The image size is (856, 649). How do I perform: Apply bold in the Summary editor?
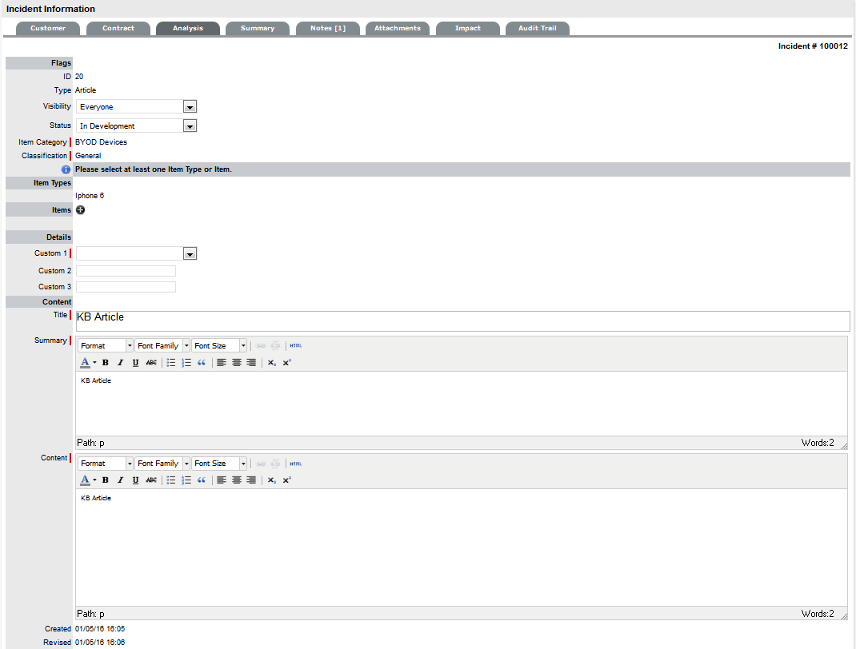[x=106, y=363]
